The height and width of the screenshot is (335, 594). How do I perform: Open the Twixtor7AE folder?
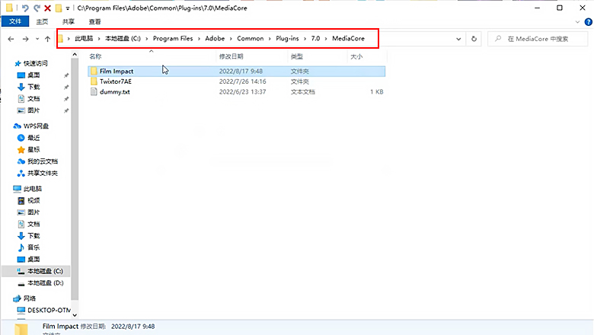(115, 81)
